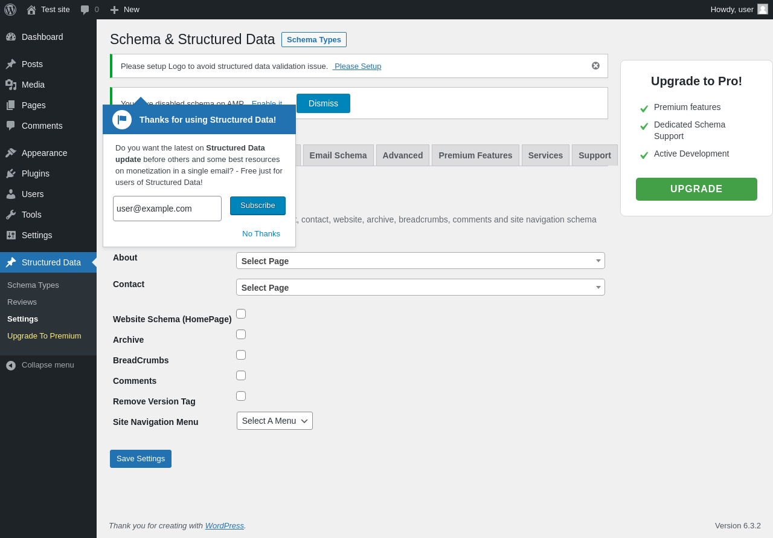Click the Media icon in sidebar
This screenshot has width=773, height=538.
click(11, 85)
